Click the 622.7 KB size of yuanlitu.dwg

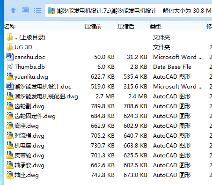102,77
